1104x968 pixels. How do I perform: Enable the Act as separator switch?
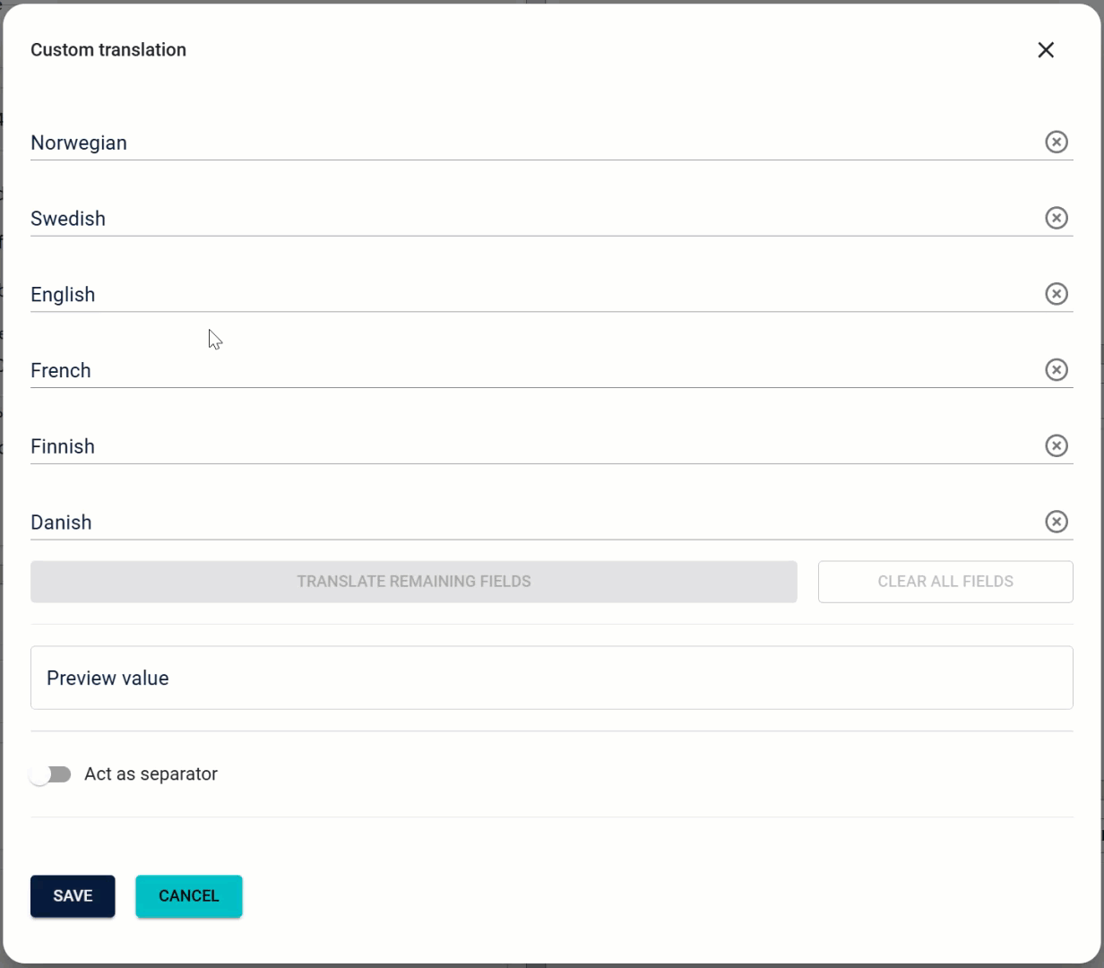click(x=50, y=774)
